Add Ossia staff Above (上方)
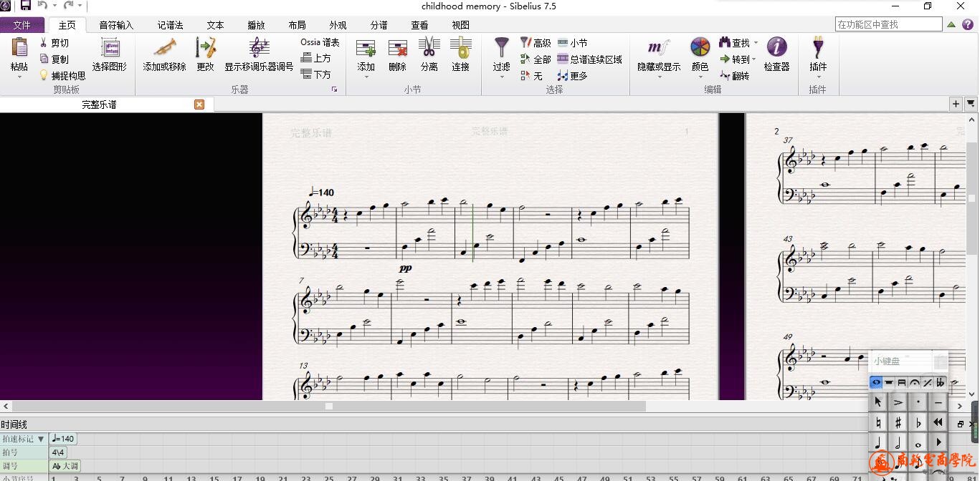 pyautogui.click(x=316, y=59)
